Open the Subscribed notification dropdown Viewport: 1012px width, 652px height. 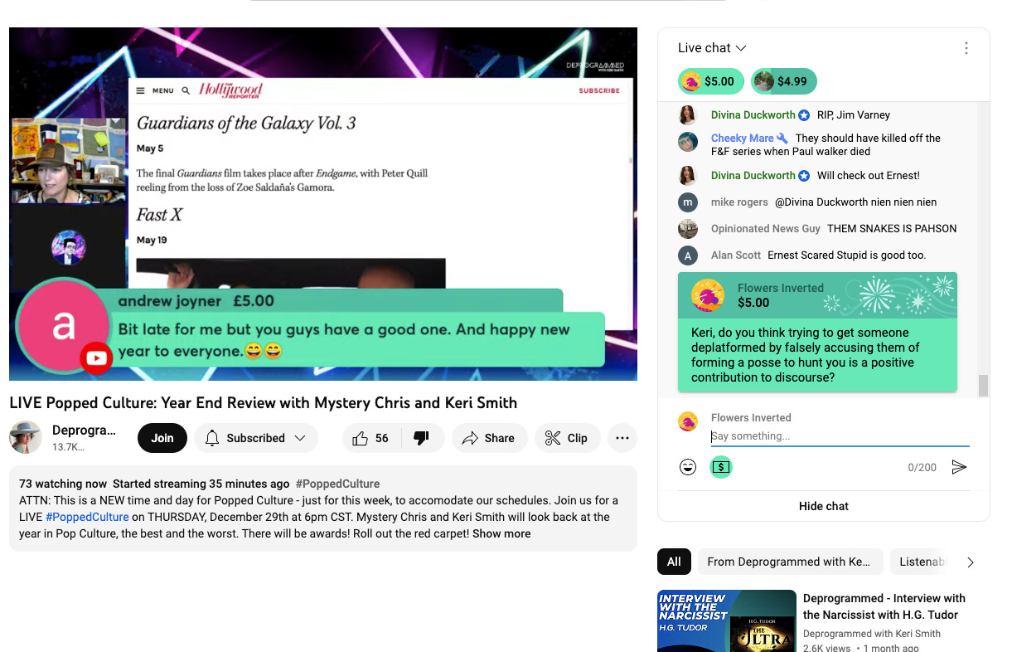(256, 438)
